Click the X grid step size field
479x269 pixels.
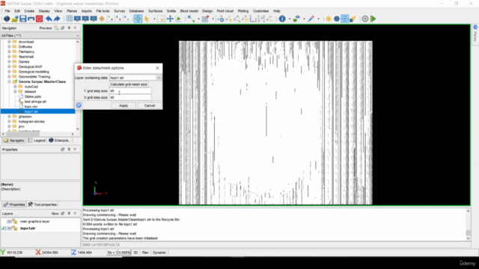pyautogui.click(x=130, y=97)
